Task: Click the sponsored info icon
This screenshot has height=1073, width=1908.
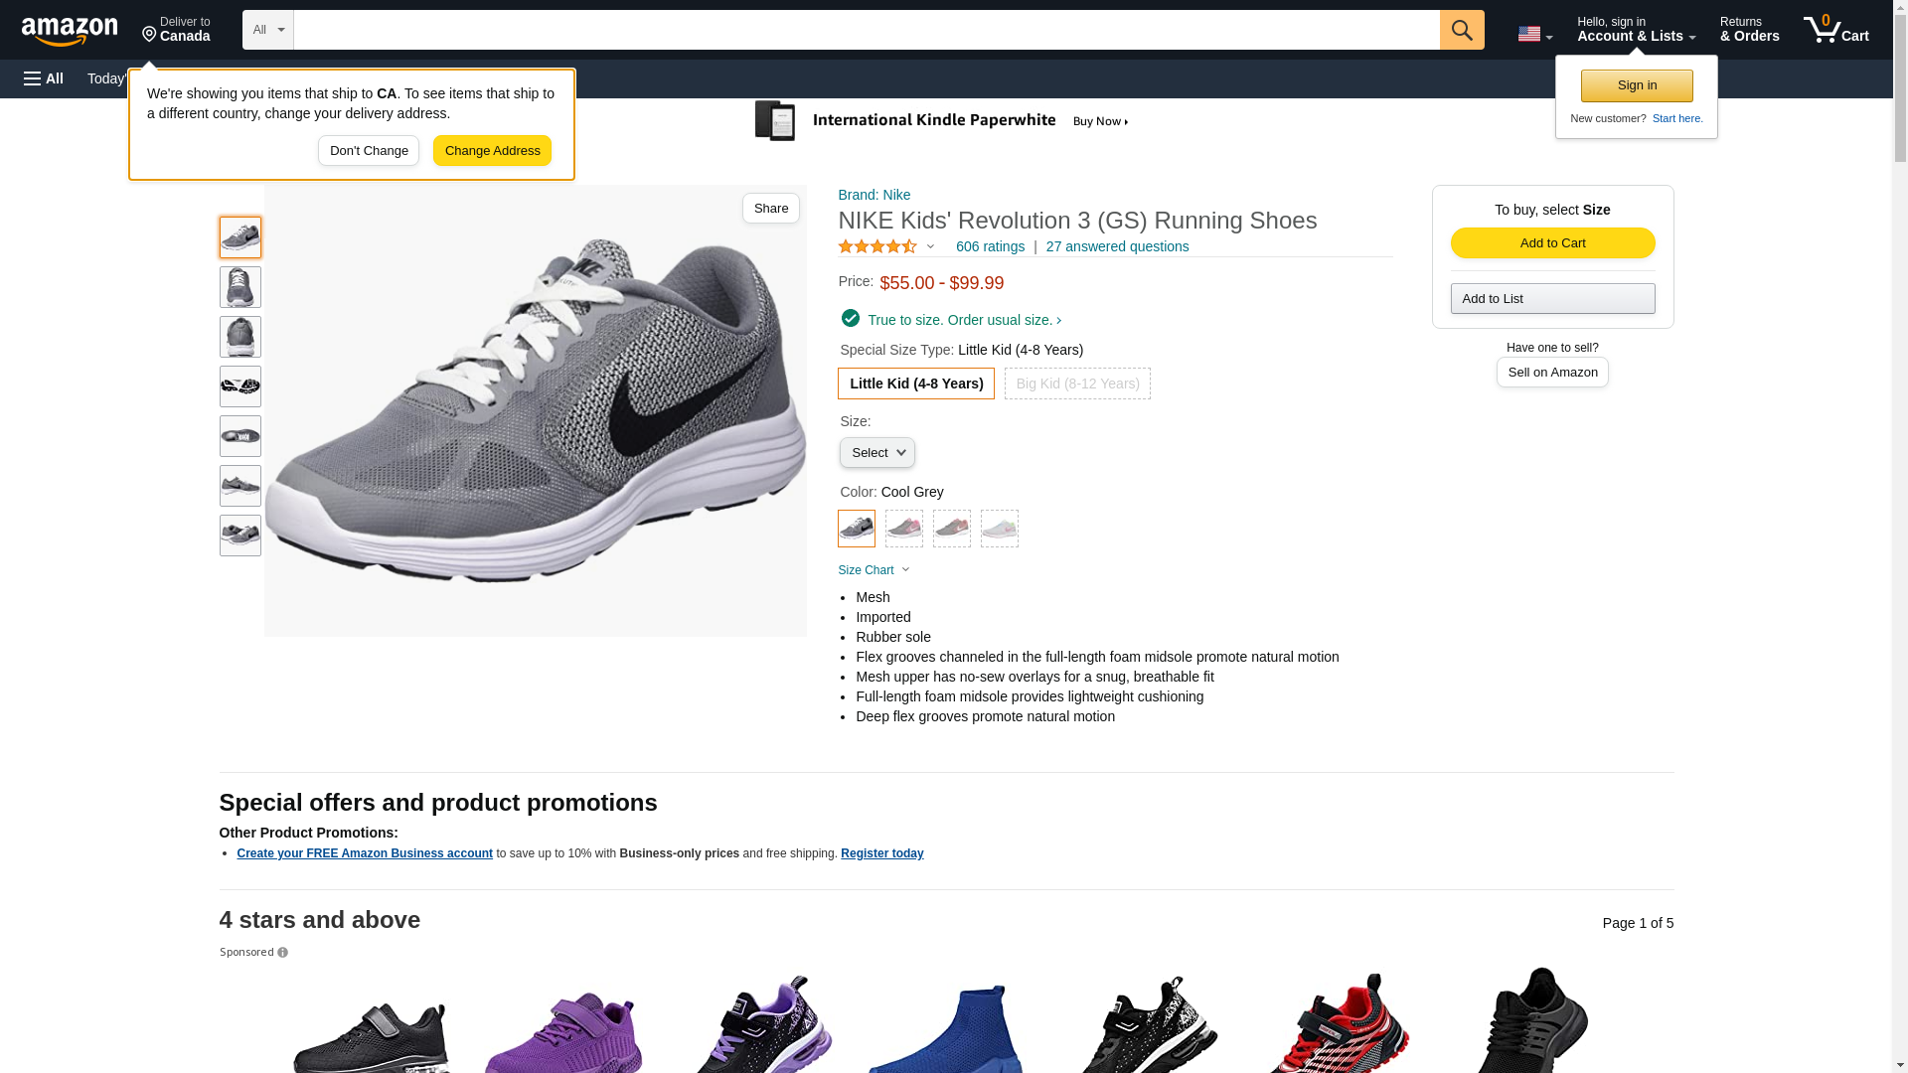Action: pos(283,953)
